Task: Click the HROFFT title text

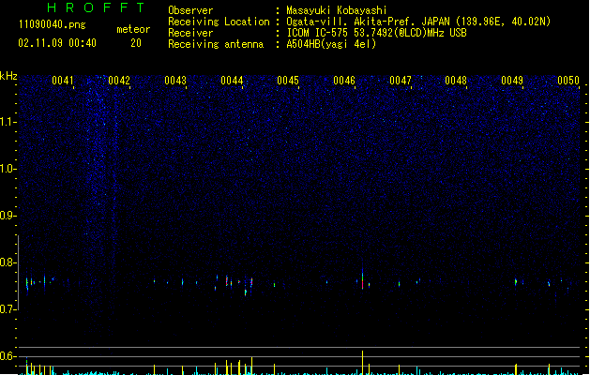Action: [x=96, y=7]
